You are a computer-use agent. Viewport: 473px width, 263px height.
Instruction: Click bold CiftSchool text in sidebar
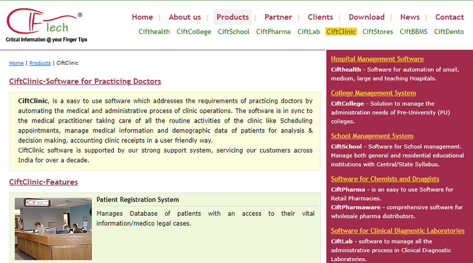pos(346,147)
